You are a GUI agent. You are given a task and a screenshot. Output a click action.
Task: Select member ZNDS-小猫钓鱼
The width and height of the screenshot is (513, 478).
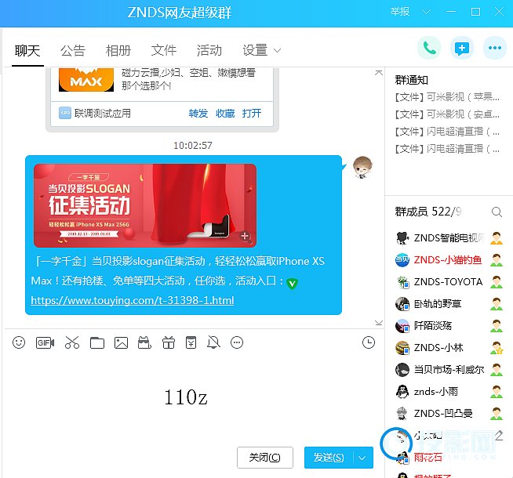coord(449,259)
